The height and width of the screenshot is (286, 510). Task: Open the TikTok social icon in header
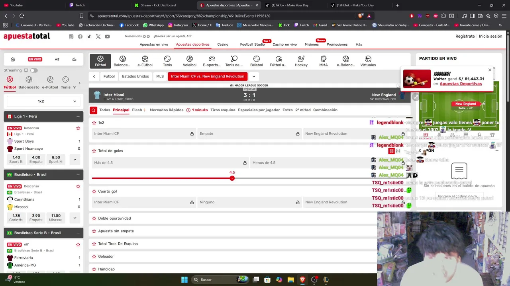(x=89, y=37)
